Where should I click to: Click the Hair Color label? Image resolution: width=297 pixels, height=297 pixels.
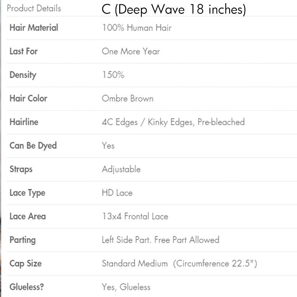click(x=28, y=98)
